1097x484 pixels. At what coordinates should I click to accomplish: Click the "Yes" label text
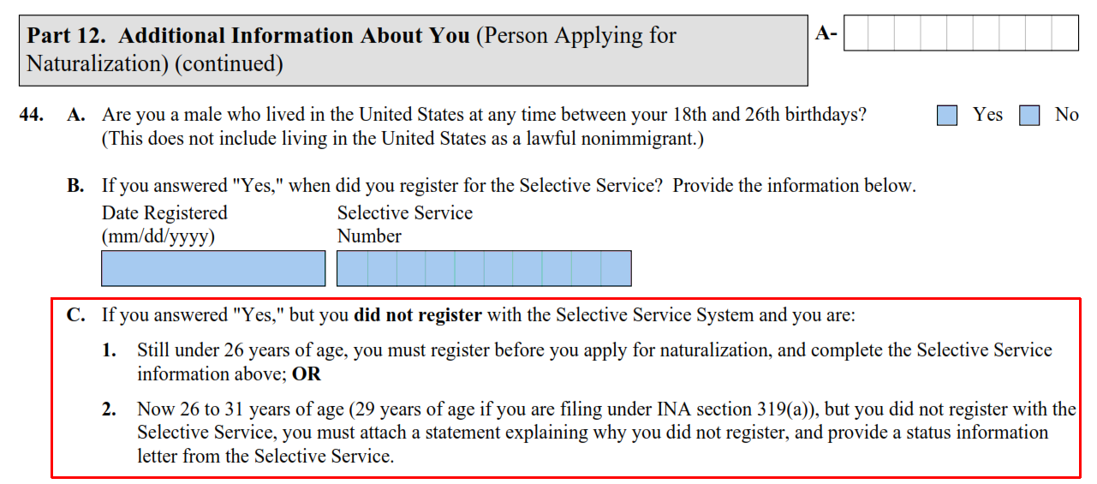point(987,115)
